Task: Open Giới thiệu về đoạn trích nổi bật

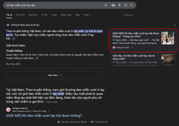Action: (x=74, y=122)
